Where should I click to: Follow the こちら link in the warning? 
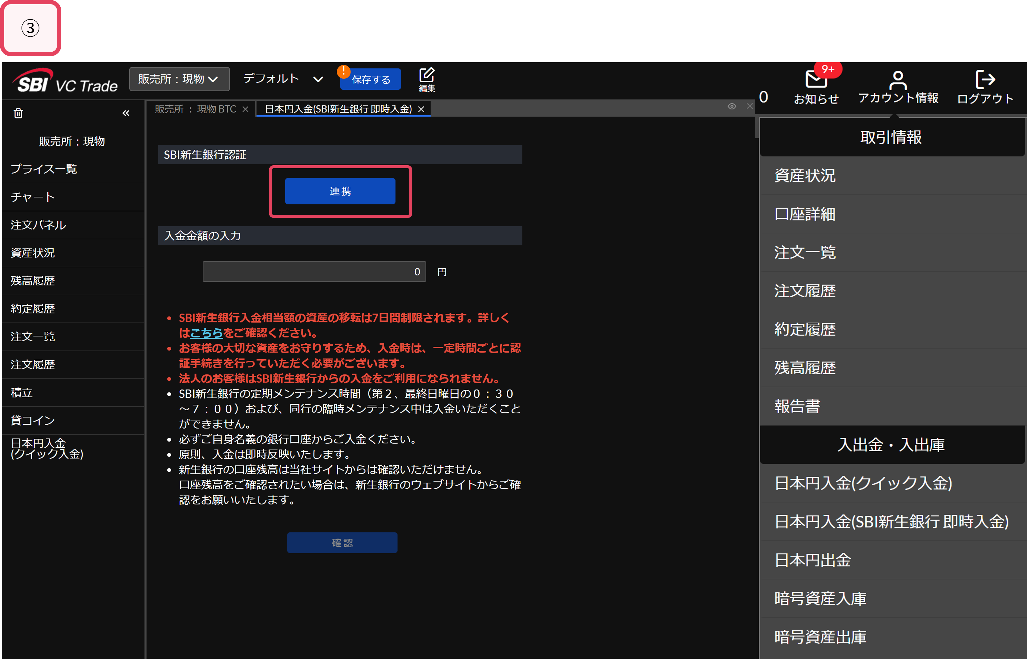(206, 333)
